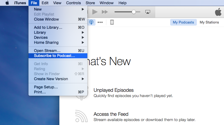Open the Controls menu in menu bar
Viewport: 224px width, 125px height.
coord(73,3)
